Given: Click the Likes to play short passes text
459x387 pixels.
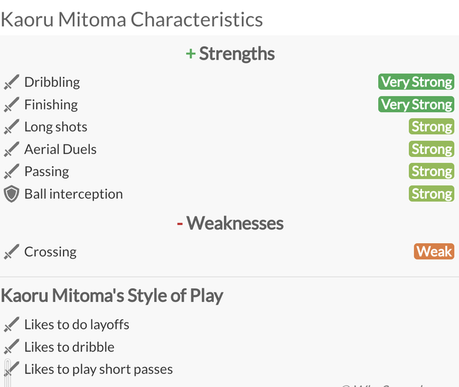Looking at the screenshot, I should [x=98, y=369].
